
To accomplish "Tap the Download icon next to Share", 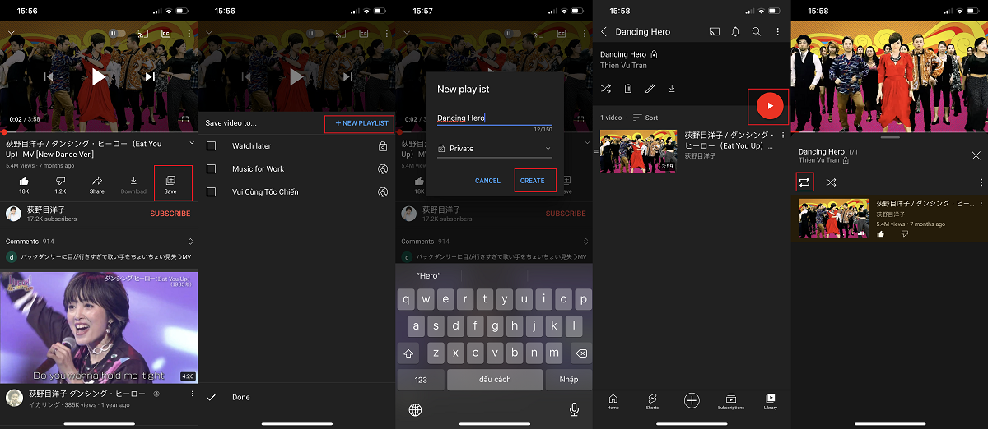I will click(x=133, y=180).
